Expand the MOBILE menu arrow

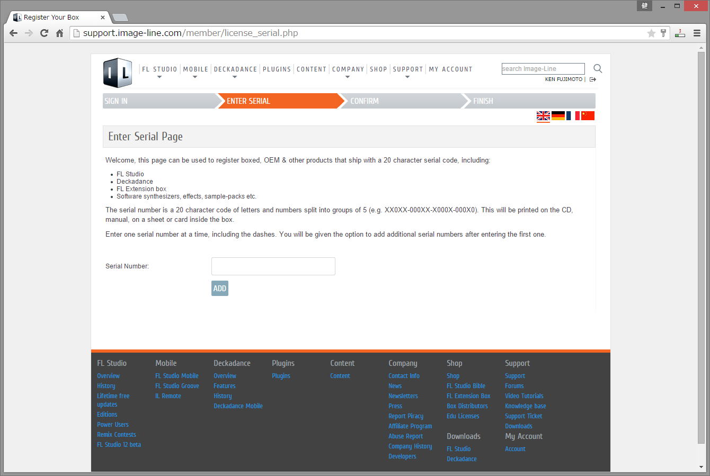coord(195,77)
